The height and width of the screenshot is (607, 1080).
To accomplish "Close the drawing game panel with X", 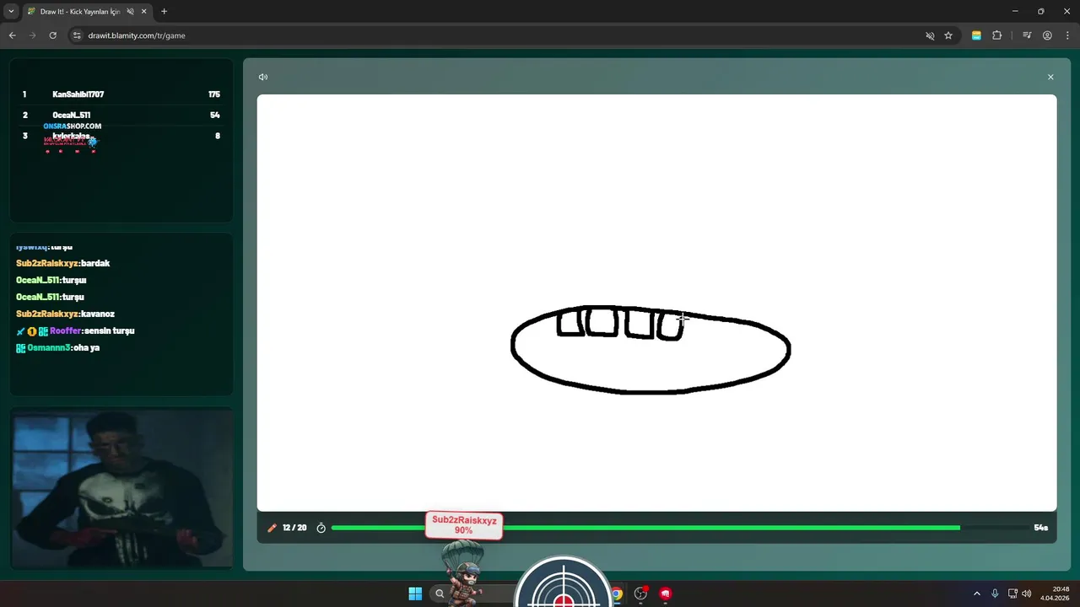I will pos(1050,77).
